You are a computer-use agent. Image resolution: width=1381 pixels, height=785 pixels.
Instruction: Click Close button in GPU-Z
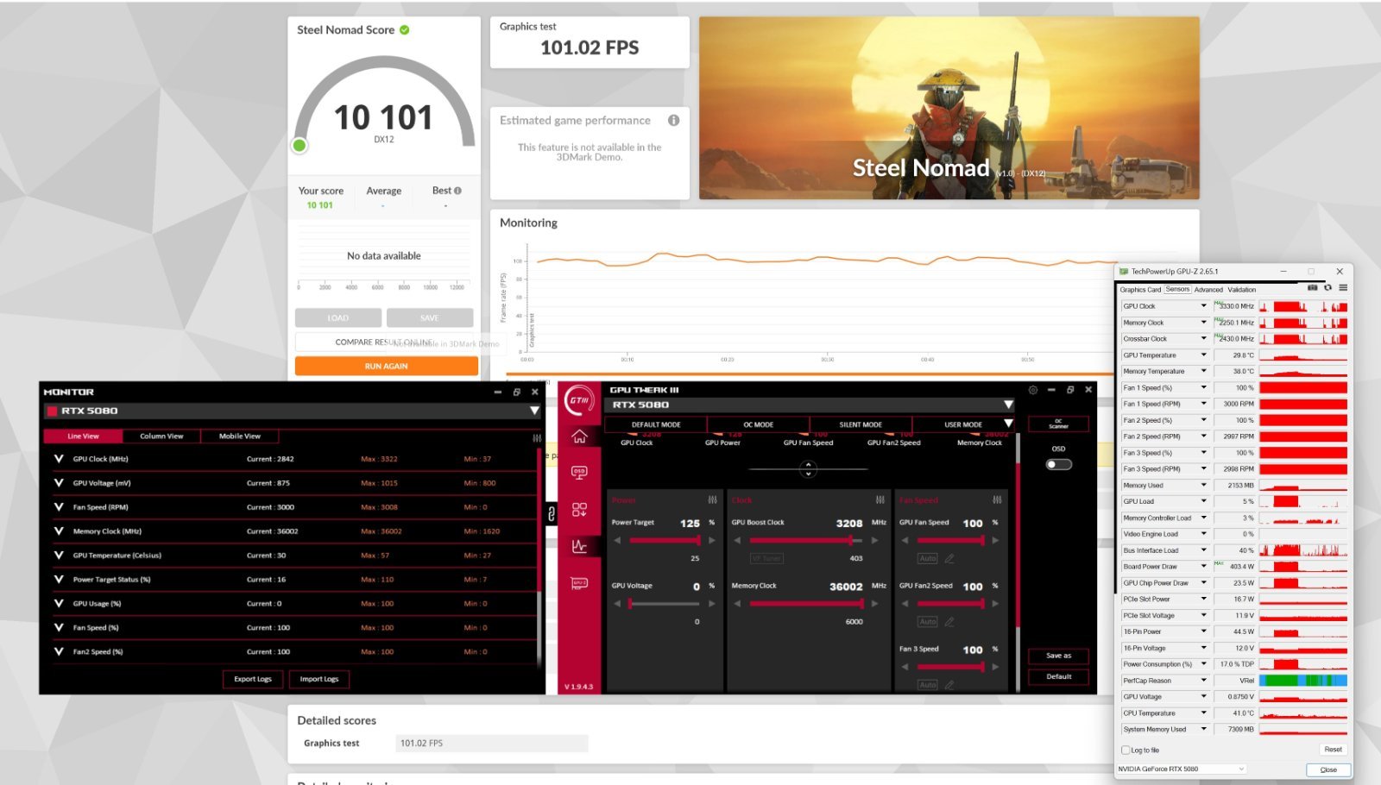click(x=1328, y=769)
